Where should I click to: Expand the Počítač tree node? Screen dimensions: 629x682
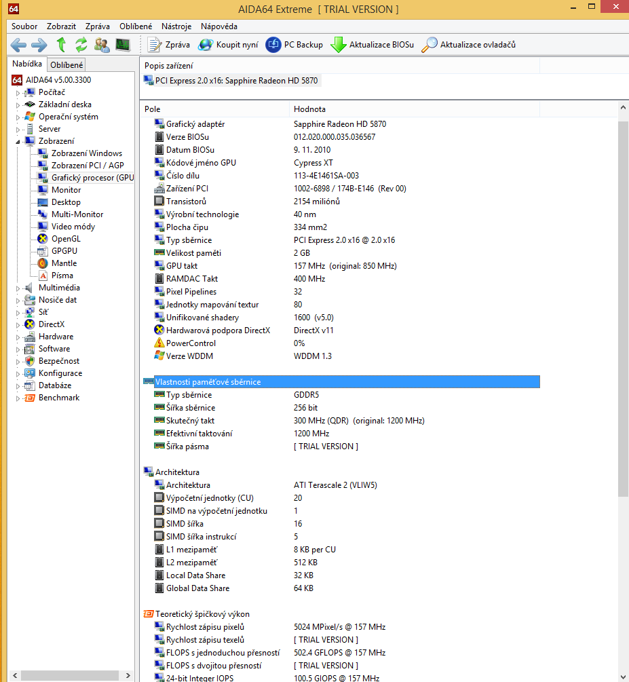(18, 93)
